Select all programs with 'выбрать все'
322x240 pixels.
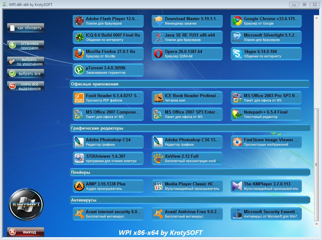tap(26, 73)
